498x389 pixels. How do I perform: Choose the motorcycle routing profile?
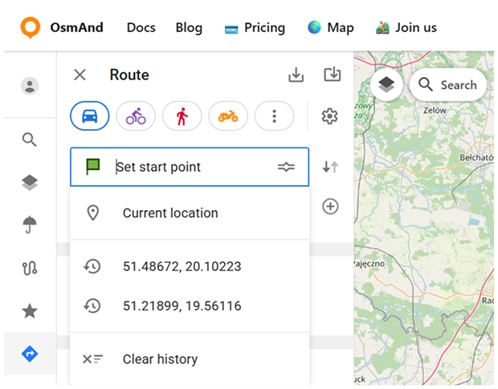[228, 117]
